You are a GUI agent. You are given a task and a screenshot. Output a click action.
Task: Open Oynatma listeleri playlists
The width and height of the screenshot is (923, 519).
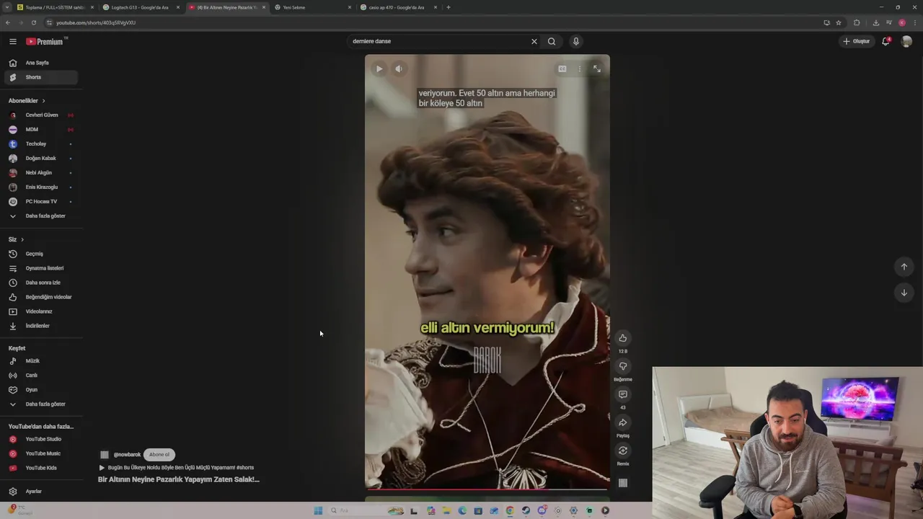(41, 268)
